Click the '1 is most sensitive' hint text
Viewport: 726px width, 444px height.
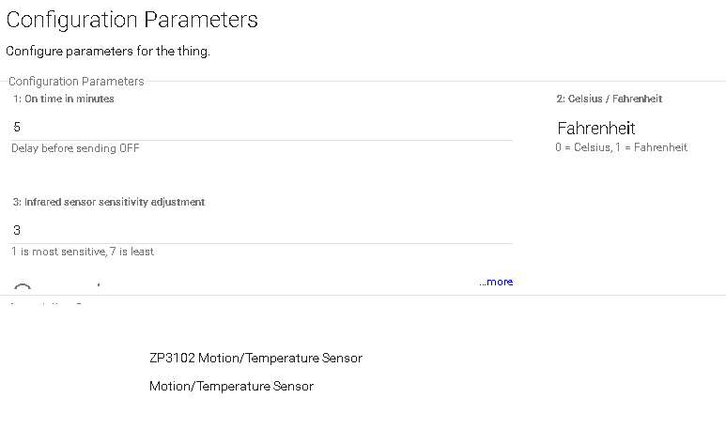pos(83,252)
